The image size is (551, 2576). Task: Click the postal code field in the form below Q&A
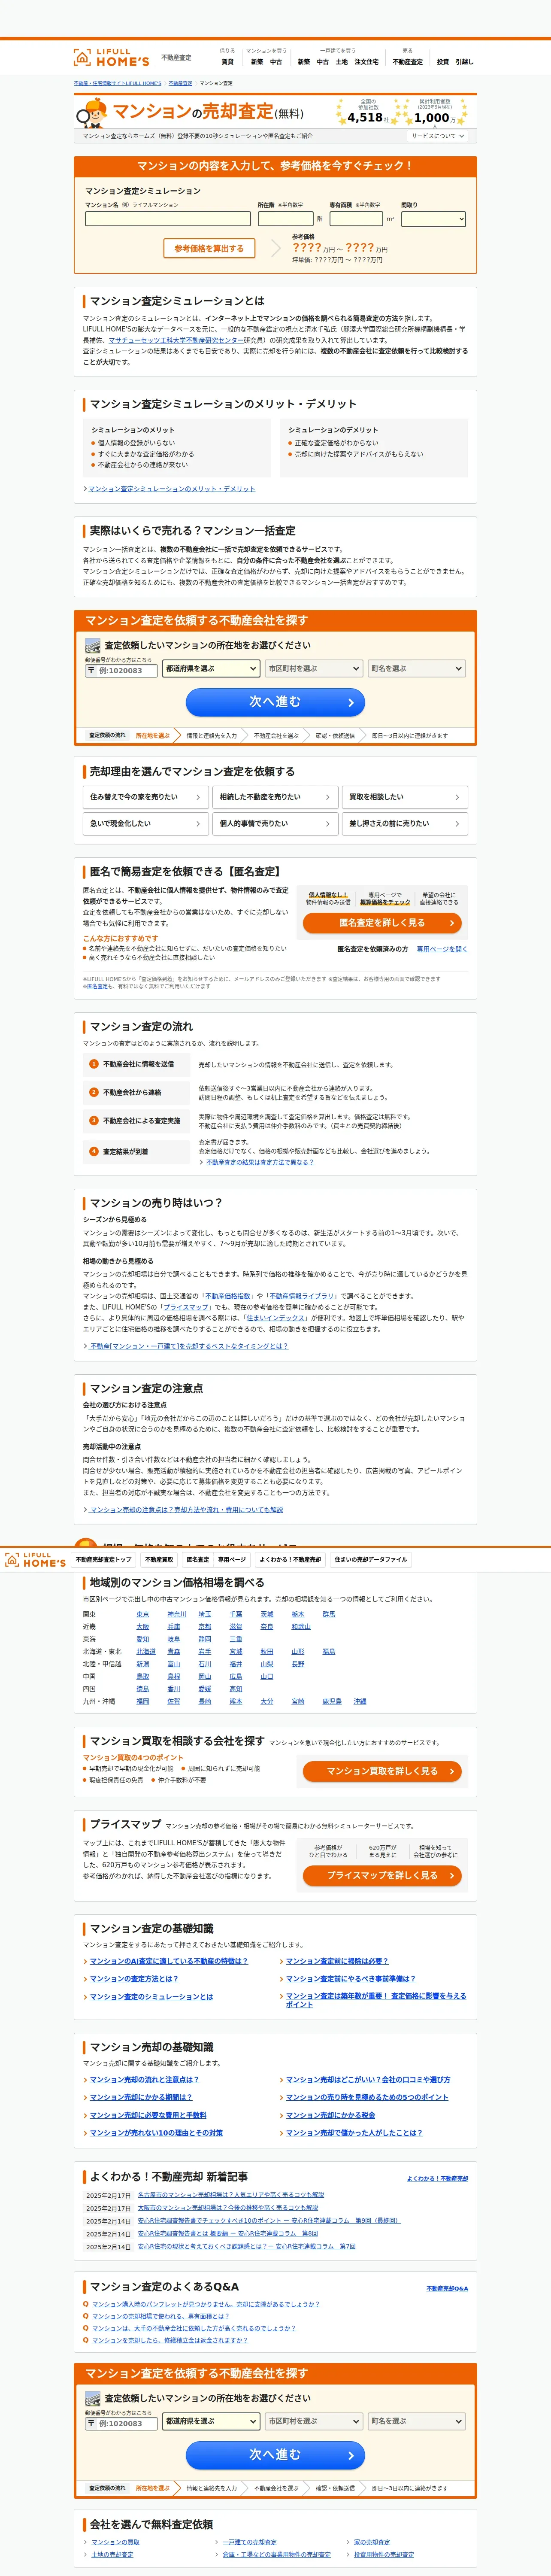(x=120, y=2423)
